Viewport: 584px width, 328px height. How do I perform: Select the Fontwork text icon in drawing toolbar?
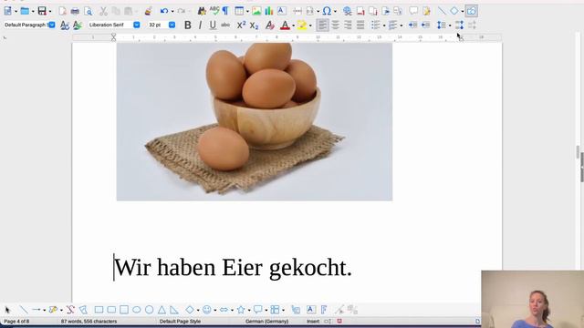point(324,310)
